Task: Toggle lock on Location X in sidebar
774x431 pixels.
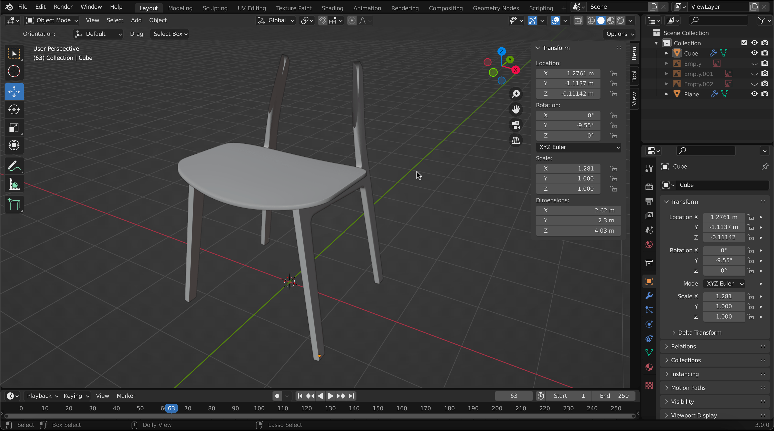Action: pos(613,74)
